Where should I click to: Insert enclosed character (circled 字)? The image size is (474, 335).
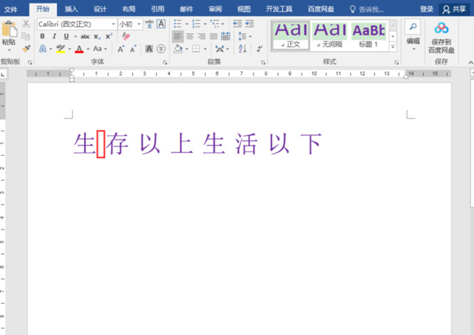[161, 49]
